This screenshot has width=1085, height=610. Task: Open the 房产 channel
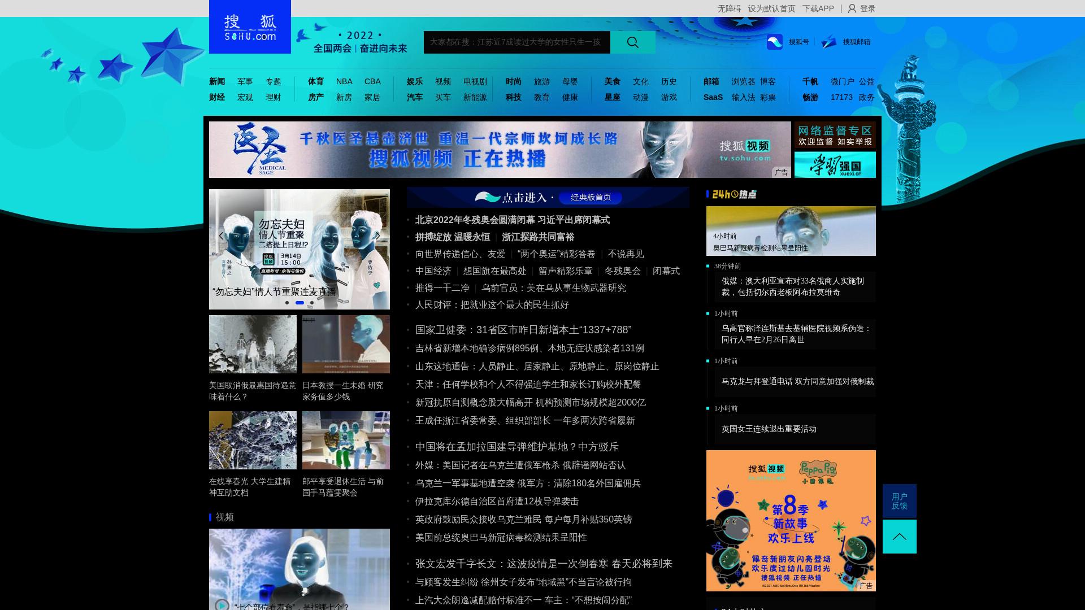(316, 97)
